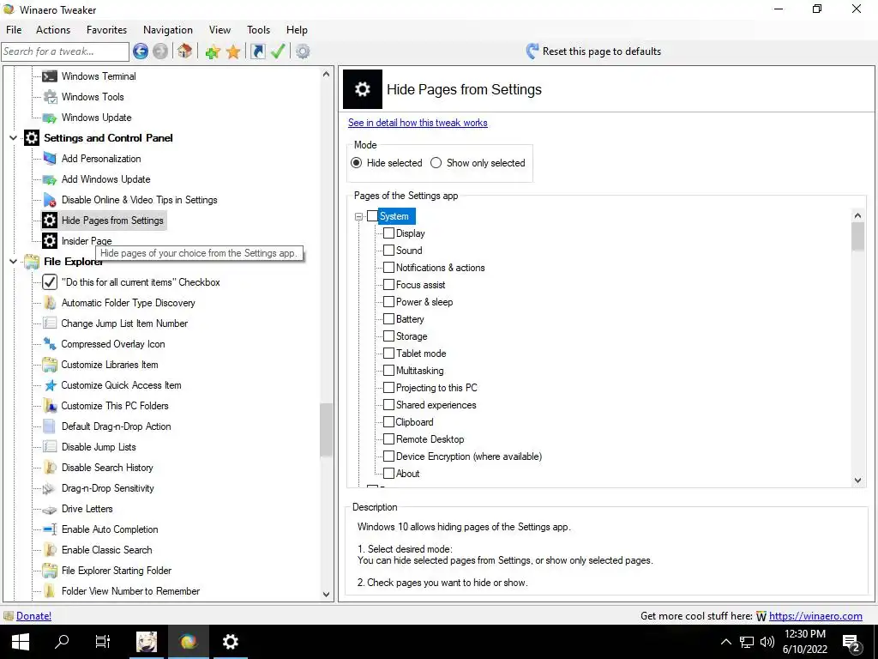Viewport: 878px width, 659px height.
Task: Click the Add Personalization icon
Action: [50, 159]
